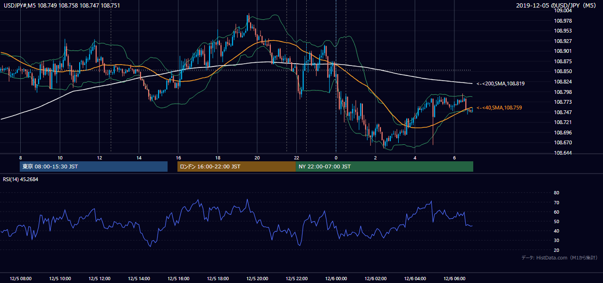The height and width of the screenshot is (283, 603).
Task: Click the hour 18 tick on the price chart
Action: [218, 158]
